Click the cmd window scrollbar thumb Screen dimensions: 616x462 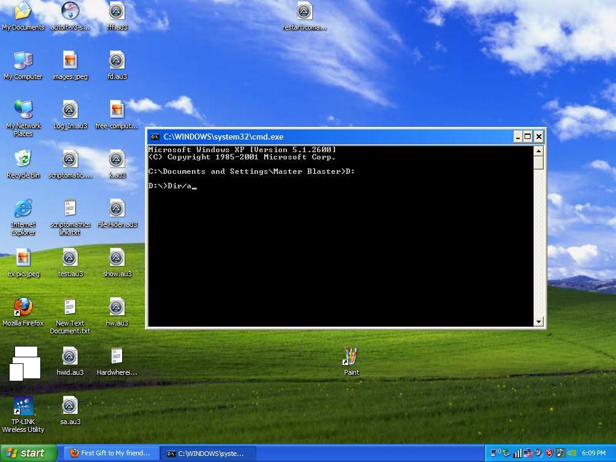538,162
